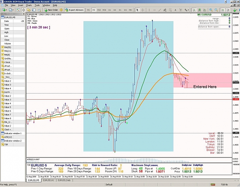Select Indicator window 1 row
Viewport: 240px width, 187px height.
pos(13,133)
